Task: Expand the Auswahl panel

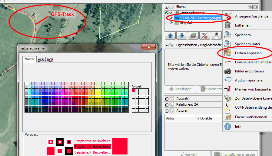Action: tap(167, 98)
